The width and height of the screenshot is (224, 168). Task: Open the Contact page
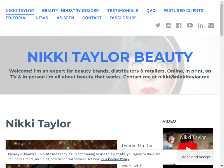pos(92,18)
